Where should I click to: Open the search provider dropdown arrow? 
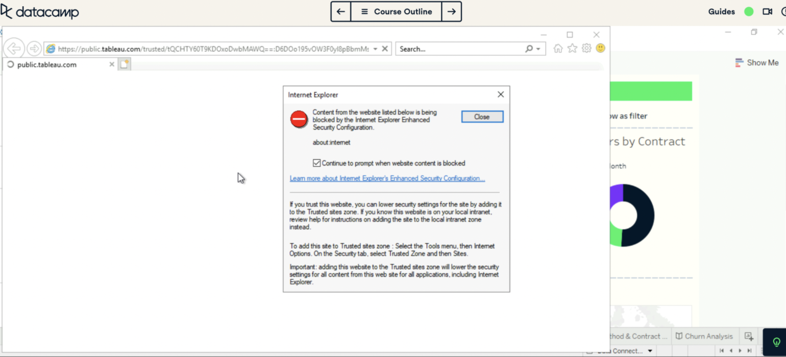(538, 49)
